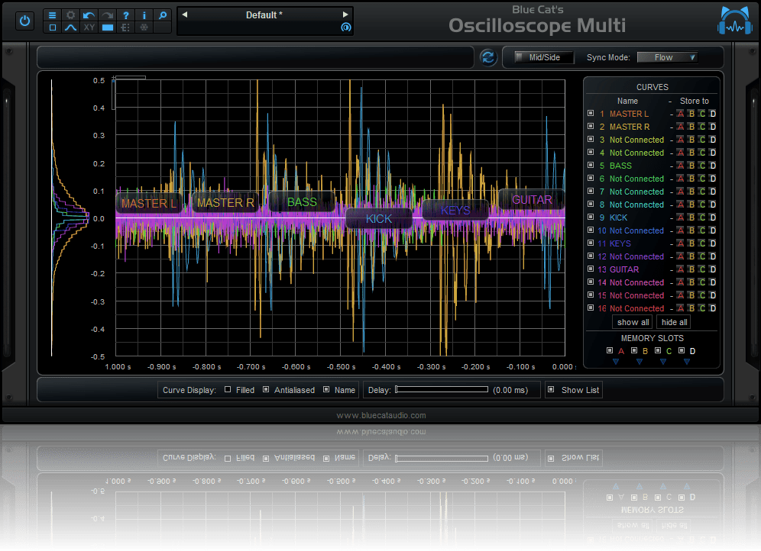The width and height of the screenshot is (761, 551).
Task: Click the about info icon
Action: click(144, 14)
